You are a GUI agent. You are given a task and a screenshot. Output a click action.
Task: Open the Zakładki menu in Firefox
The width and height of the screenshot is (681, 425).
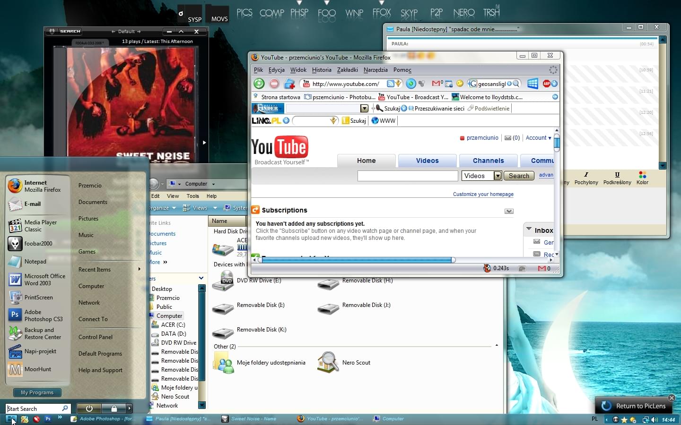(x=347, y=70)
